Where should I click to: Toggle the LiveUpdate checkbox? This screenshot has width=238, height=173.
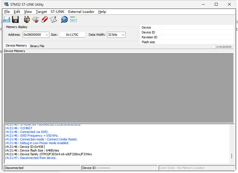pyautogui.click(x=213, y=46)
